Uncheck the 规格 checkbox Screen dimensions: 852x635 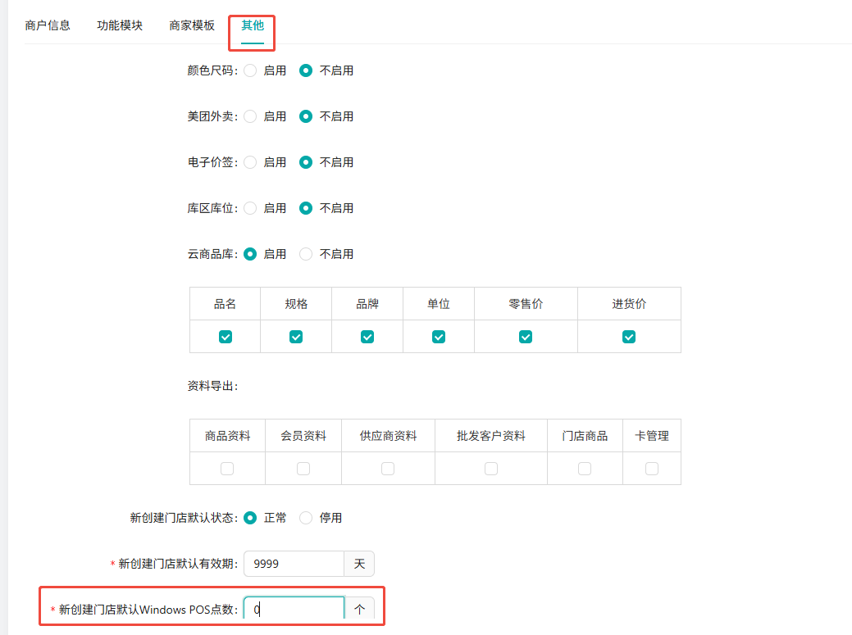click(x=296, y=337)
